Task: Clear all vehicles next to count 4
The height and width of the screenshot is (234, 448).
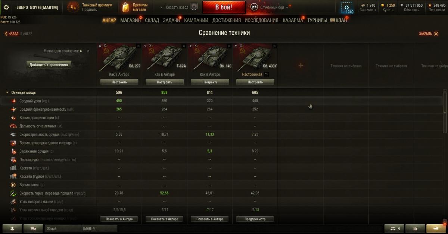Action: 88,51
